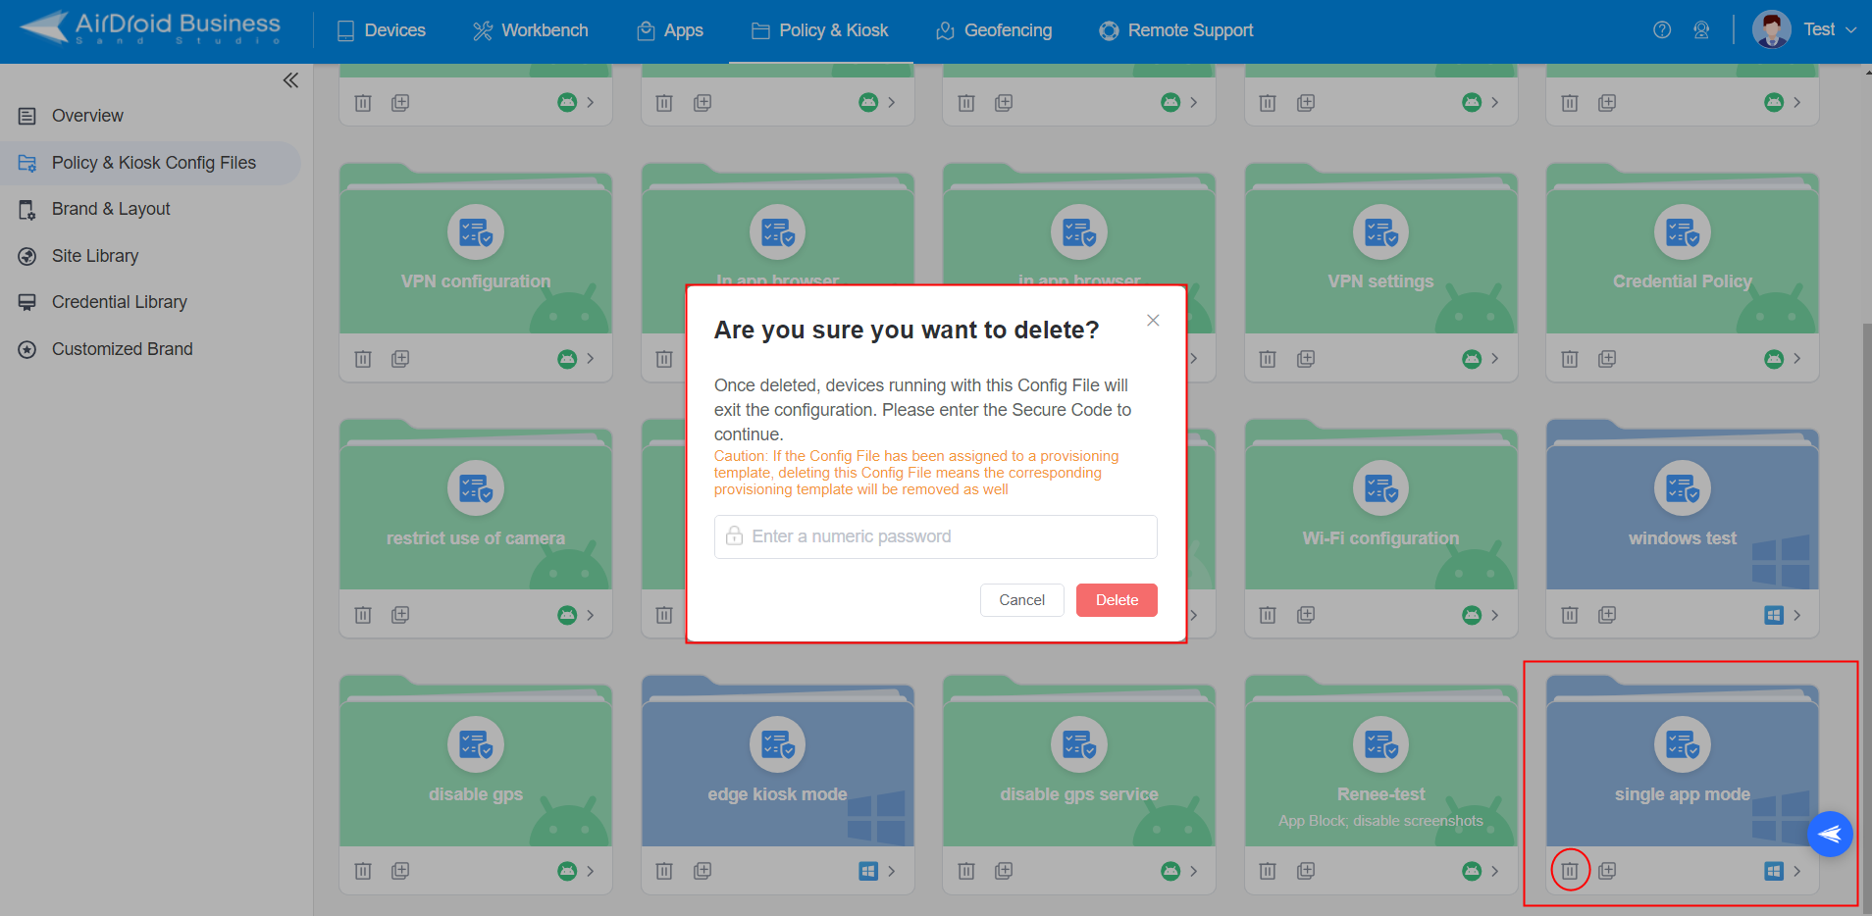The width and height of the screenshot is (1872, 916).
Task: Click the Android icon on disable gps card
Action: tap(567, 870)
